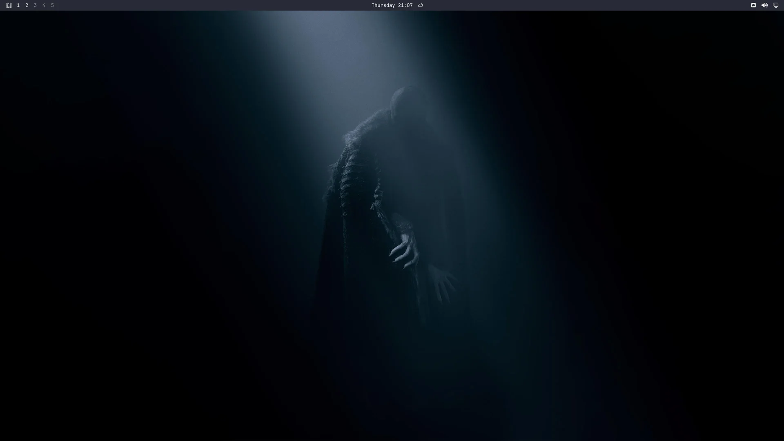Check weather via cloud icon in bar
Image resolution: width=784 pixels, height=441 pixels.
coord(420,5)
